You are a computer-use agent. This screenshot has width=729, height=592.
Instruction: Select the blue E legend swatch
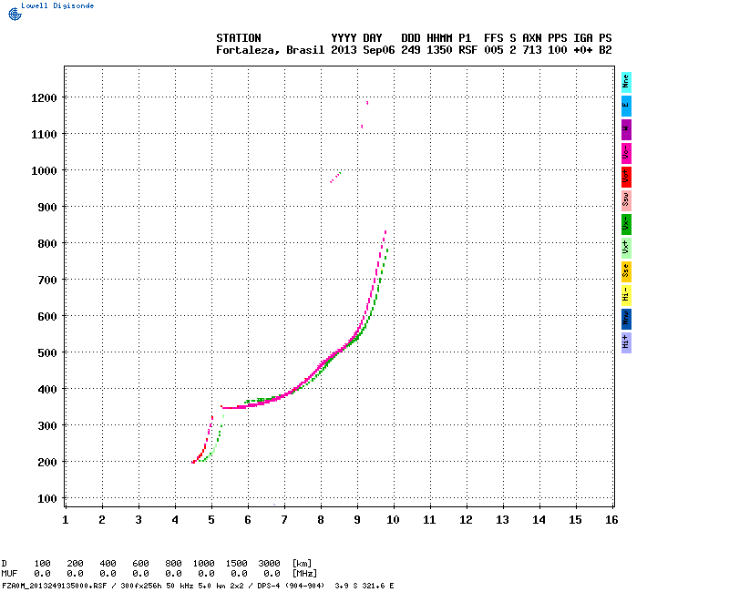pos(626,106)
